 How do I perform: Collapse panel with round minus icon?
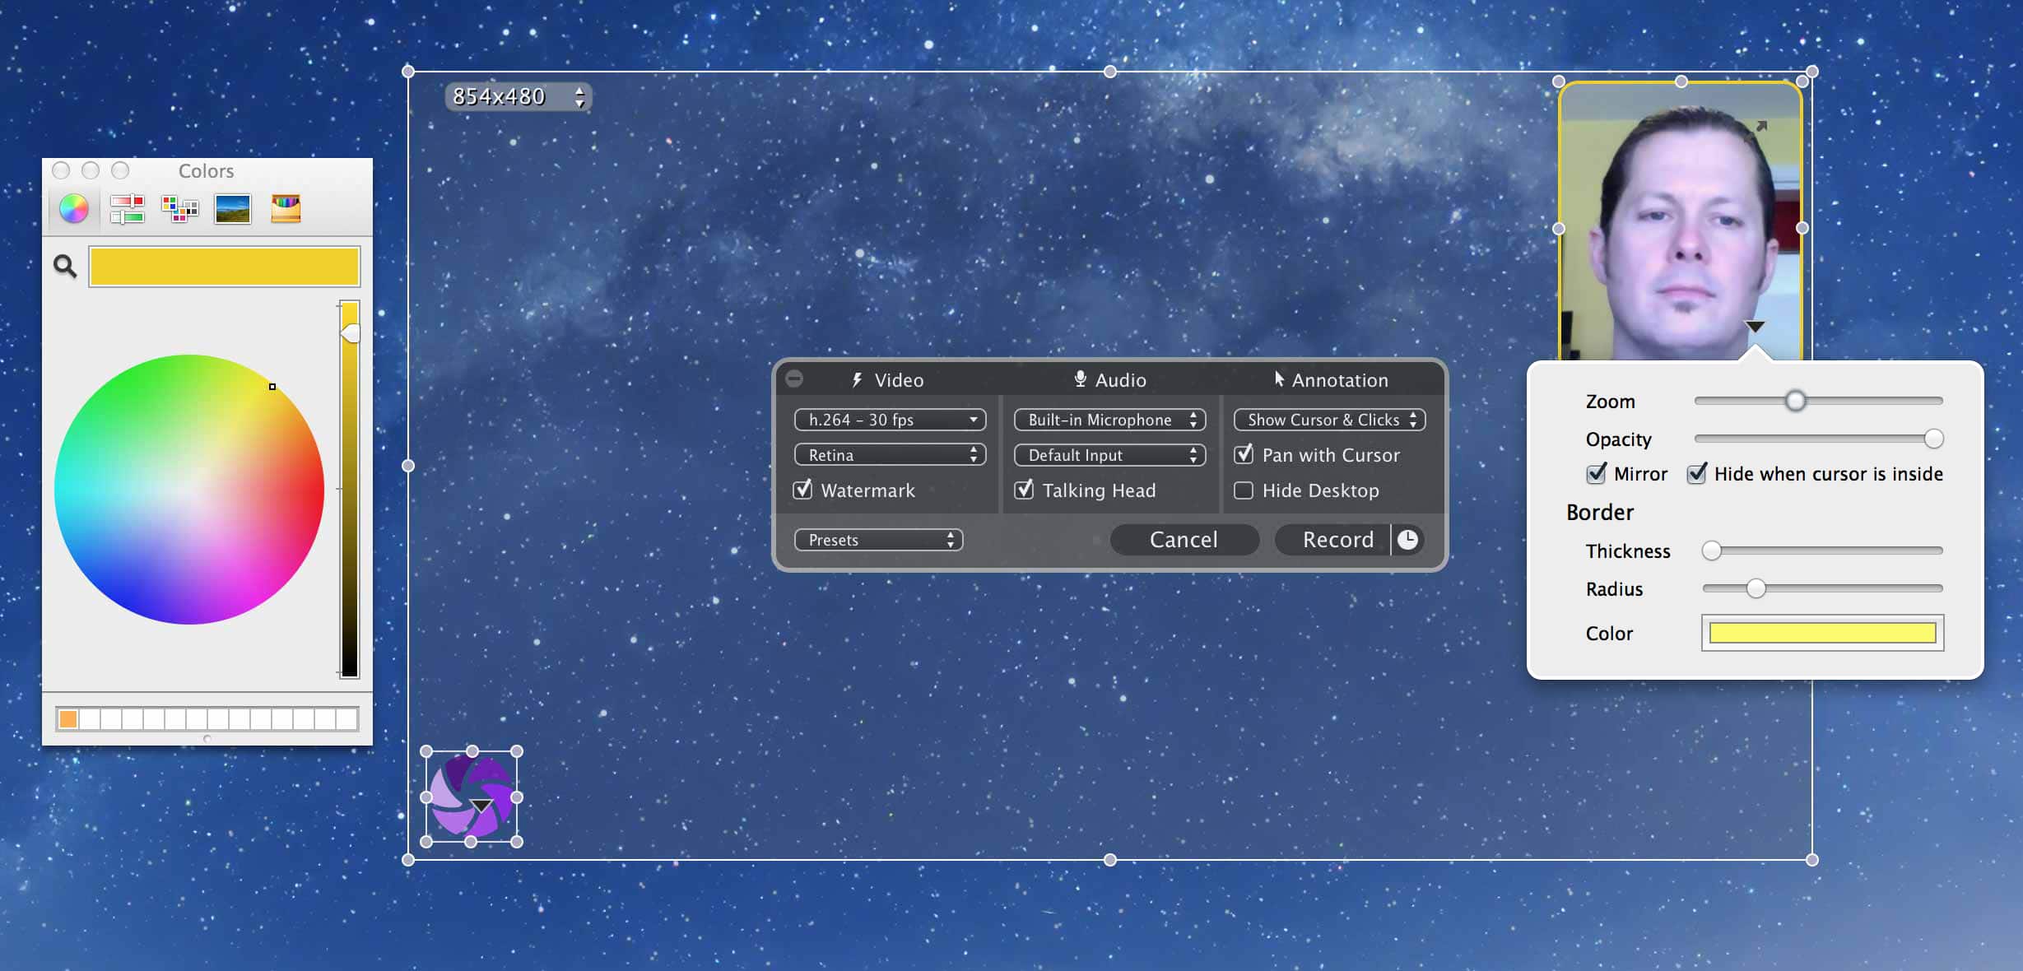tap(794, 379)
